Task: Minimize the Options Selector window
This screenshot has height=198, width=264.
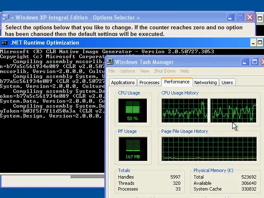Action: tap(230, 17)
